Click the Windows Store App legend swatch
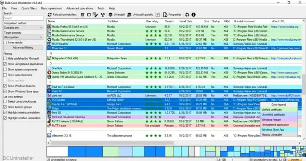 click(279, 130)
